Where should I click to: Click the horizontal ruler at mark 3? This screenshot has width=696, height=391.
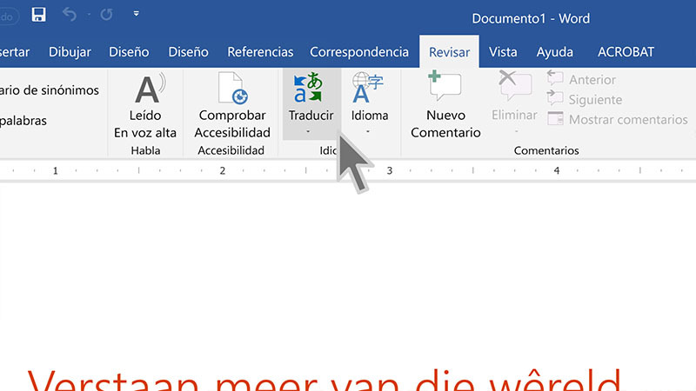(389, 171)
